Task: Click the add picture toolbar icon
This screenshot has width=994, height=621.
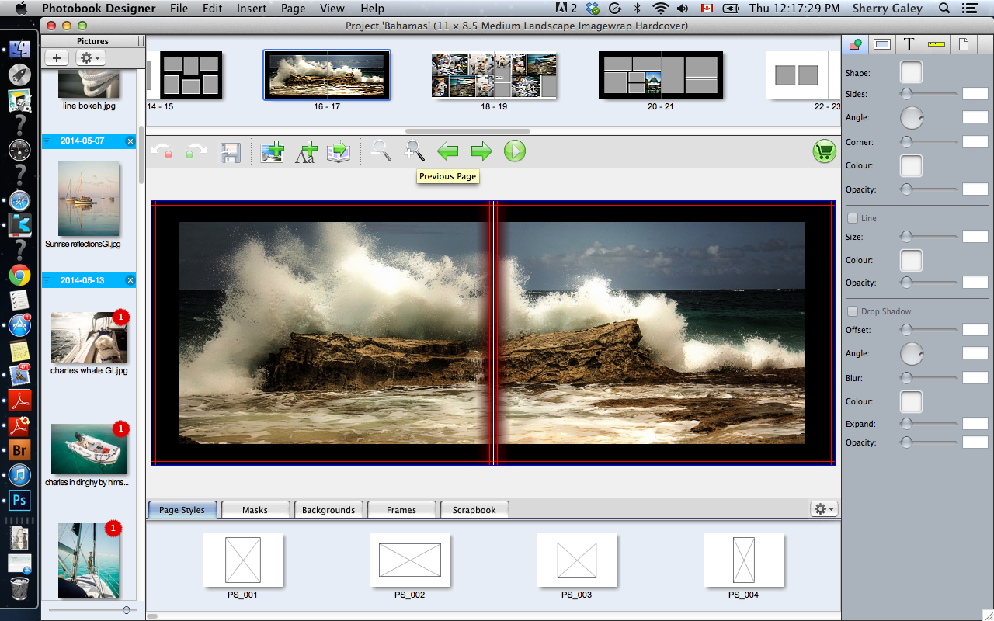Action: 273,151
